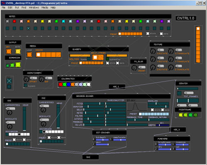Select first cell of NOTES orange preset radio
The width and height of the screenshot is (207, 165).
coord(120,34)
